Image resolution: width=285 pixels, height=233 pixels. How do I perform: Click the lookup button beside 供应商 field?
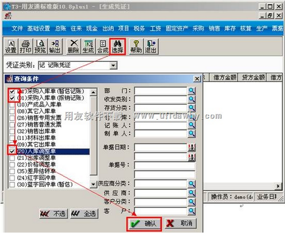191,192
